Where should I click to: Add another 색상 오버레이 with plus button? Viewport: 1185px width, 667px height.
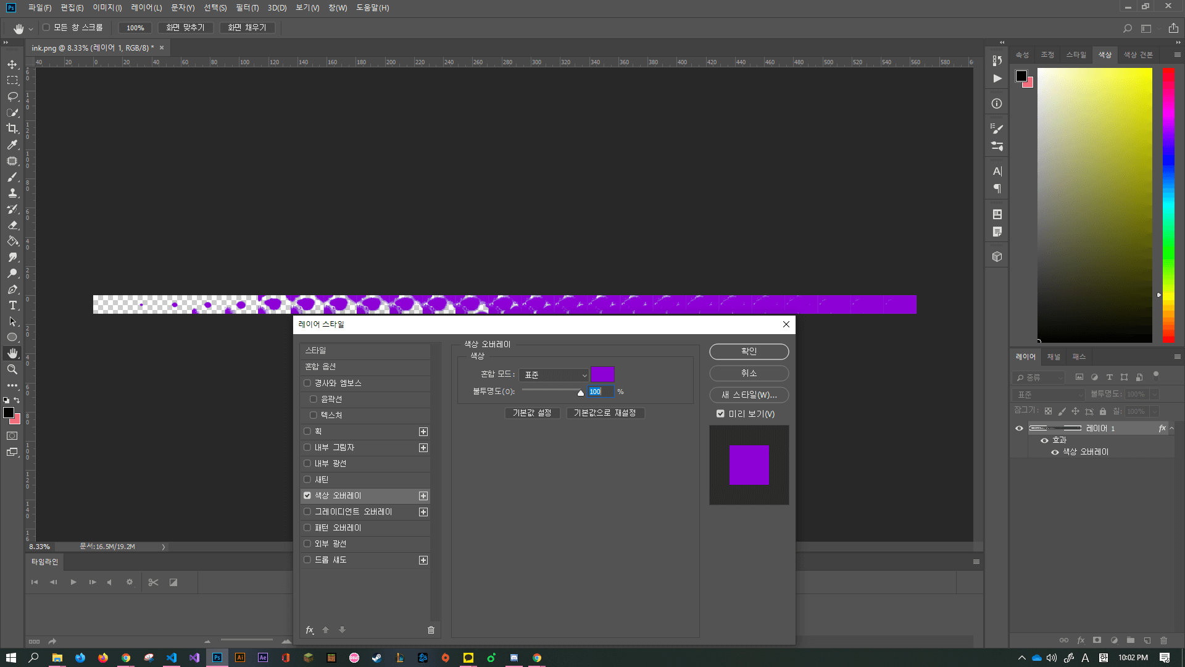(x=423, y=496)
